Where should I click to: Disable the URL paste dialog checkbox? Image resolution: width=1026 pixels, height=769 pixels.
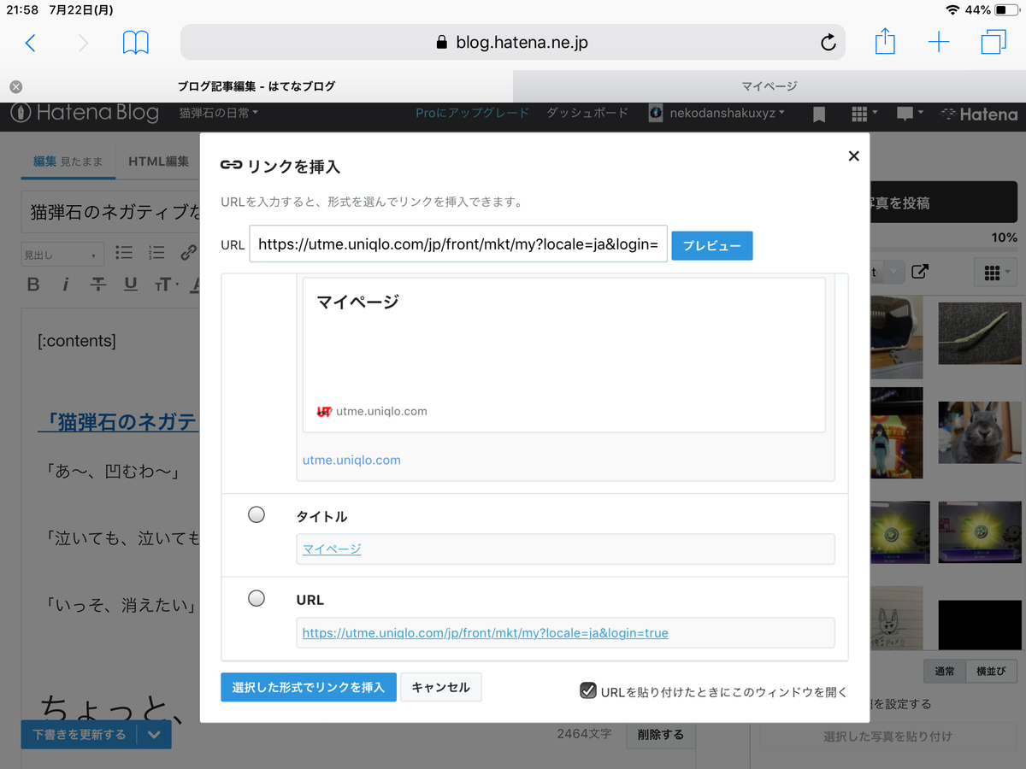tap(588, 690)
